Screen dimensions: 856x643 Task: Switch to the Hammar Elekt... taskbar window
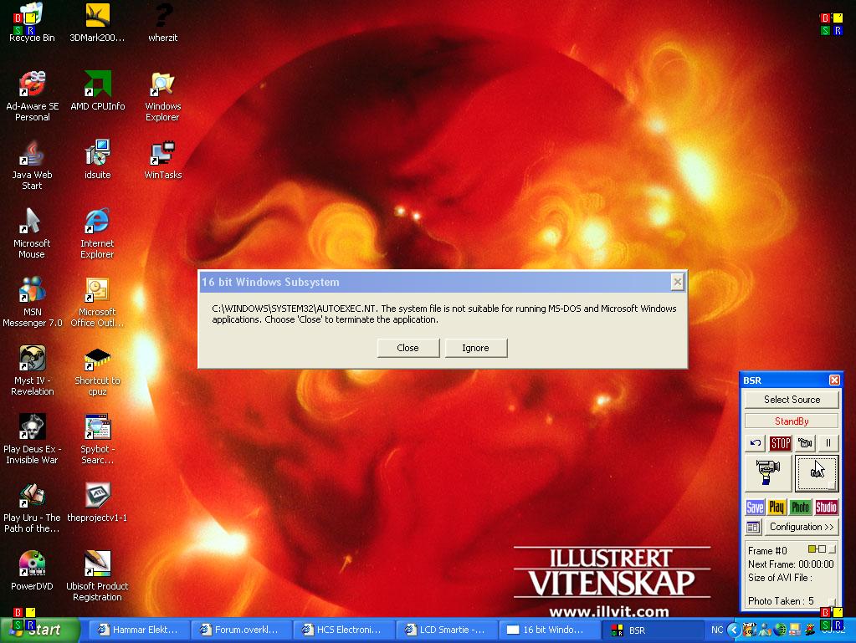click(x=139, y=630)
